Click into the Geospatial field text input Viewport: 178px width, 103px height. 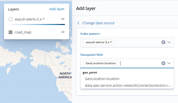(140, 63)
